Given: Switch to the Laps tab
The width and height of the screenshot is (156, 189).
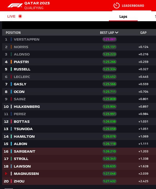Looking at the screenshot, I should 123,16.
